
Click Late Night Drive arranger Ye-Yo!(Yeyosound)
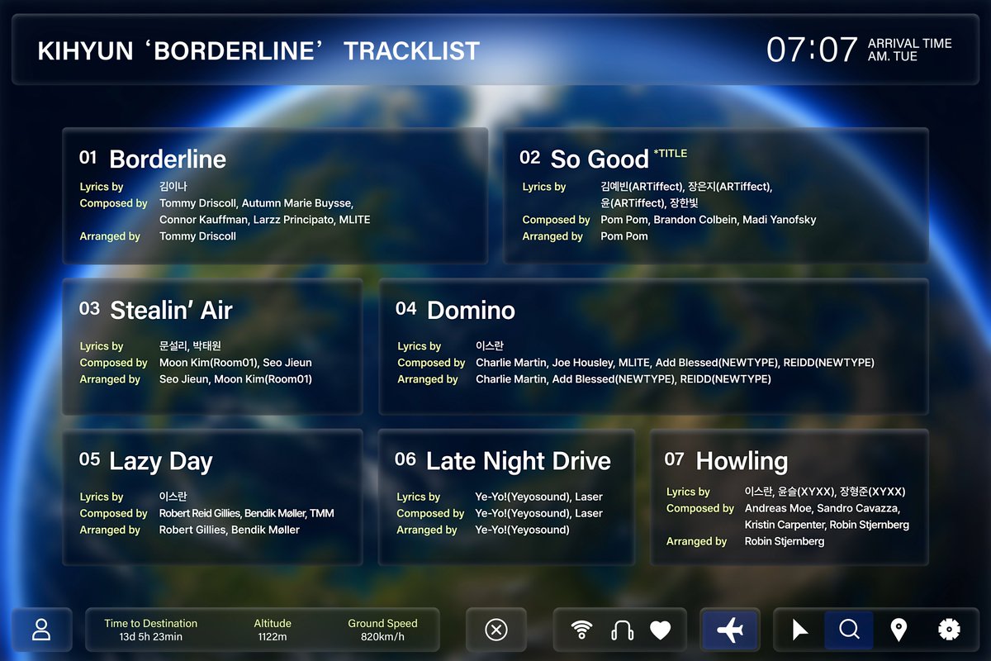(522, 530)
